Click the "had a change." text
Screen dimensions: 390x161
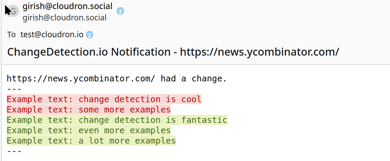click(x=193, y=79)
